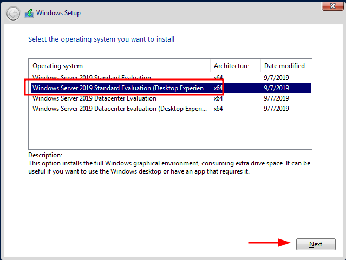Click the back arrow button
Image resolution: width=346 pixels, height=260 pixels.
tap(13, 14)
